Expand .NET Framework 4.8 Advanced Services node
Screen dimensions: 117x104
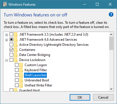6,40
